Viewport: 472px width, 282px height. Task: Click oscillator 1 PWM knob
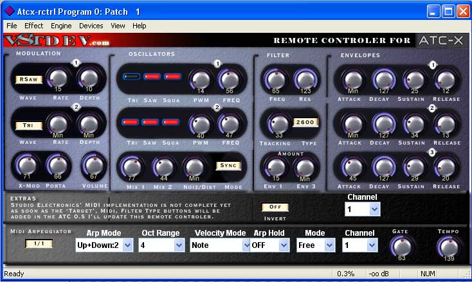pos(201,80)
